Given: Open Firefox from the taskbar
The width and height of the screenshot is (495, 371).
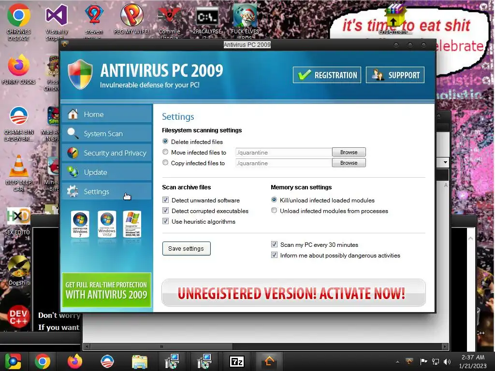Looking at the screenshot, I should 75,361.
